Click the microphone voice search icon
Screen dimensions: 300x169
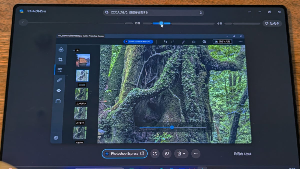[200, 13]
